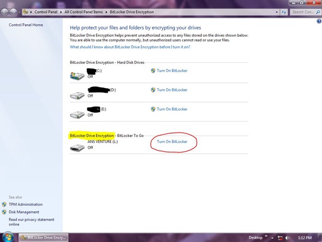This screenshot has width=322, height=242.
Task: Click inside the Search Control Panel field
Action: pos(303,12)
